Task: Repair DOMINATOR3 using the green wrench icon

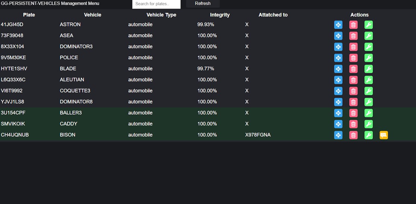Action: (368, 47)
